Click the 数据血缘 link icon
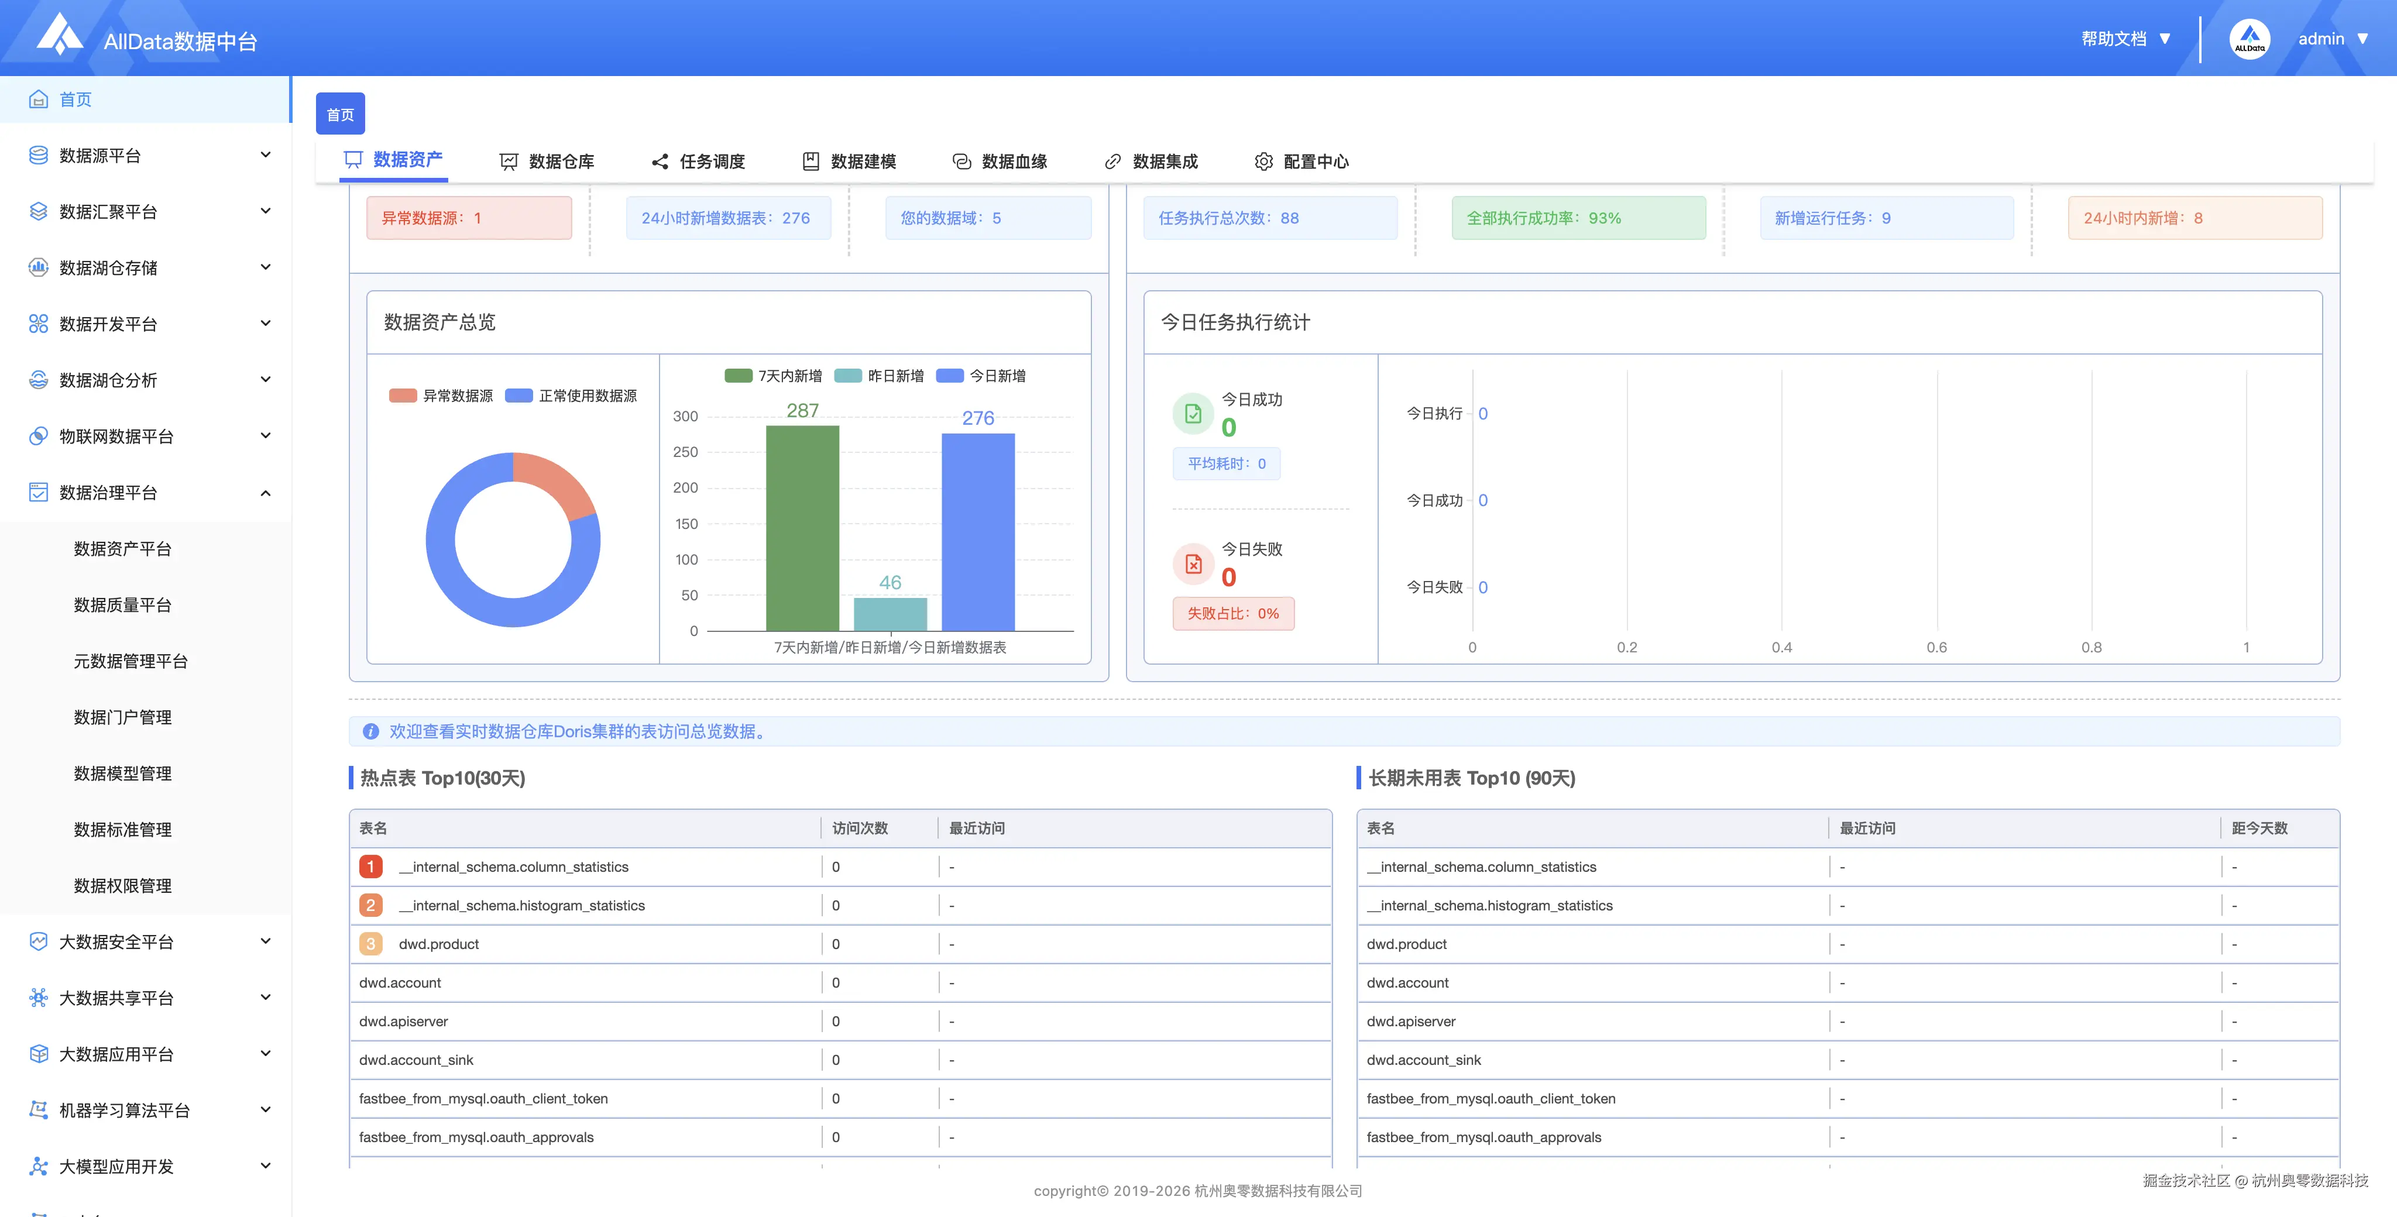 (x=961, y=162)
